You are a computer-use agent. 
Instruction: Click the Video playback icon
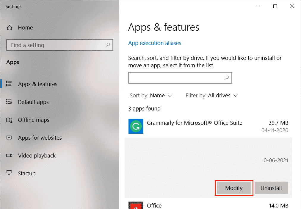pyautogui.click(x=9, y=155)
